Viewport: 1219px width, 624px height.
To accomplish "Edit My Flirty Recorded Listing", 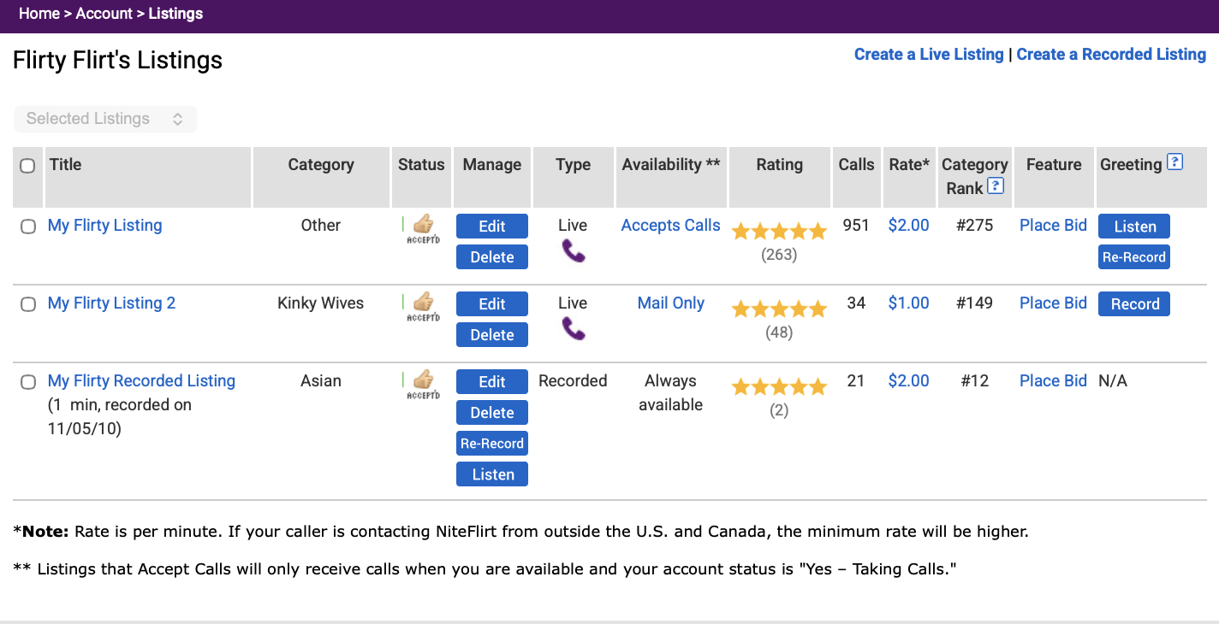I will click(492, 382).
